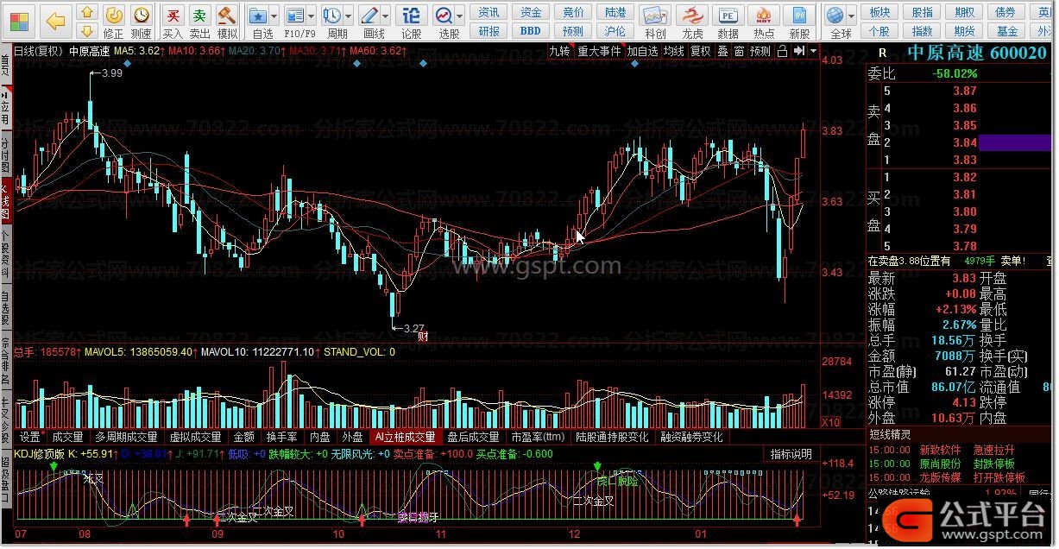Image resolution: width=1059 pixels, height=549 pixels.
Task: Click the 资讯 news button
Action: click(489, 12)
